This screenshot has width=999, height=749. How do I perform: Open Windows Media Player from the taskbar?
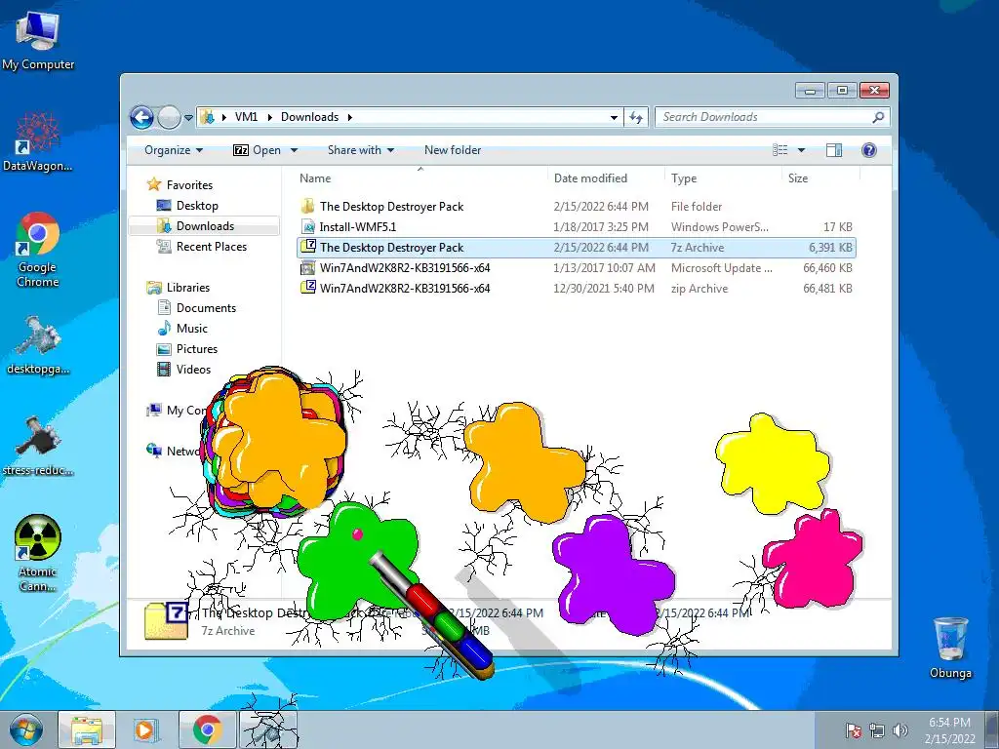pyautogui.click(x=145, y=729)
